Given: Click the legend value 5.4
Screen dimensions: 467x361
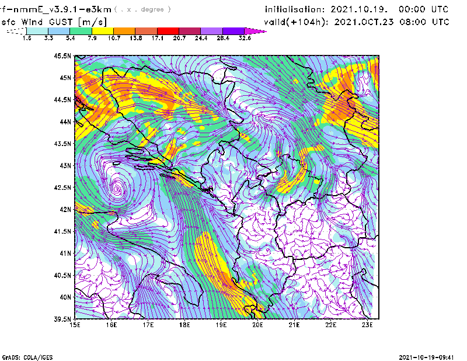Looking at the screenshot, I should pos(70,38).
